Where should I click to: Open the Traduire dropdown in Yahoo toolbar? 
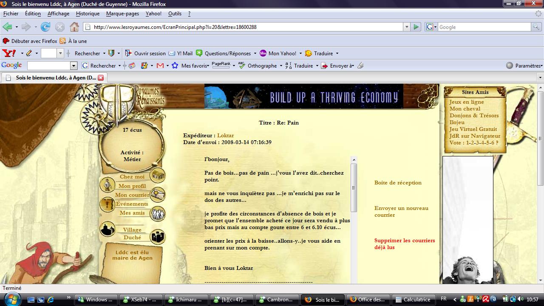click(x=337, y=54)
